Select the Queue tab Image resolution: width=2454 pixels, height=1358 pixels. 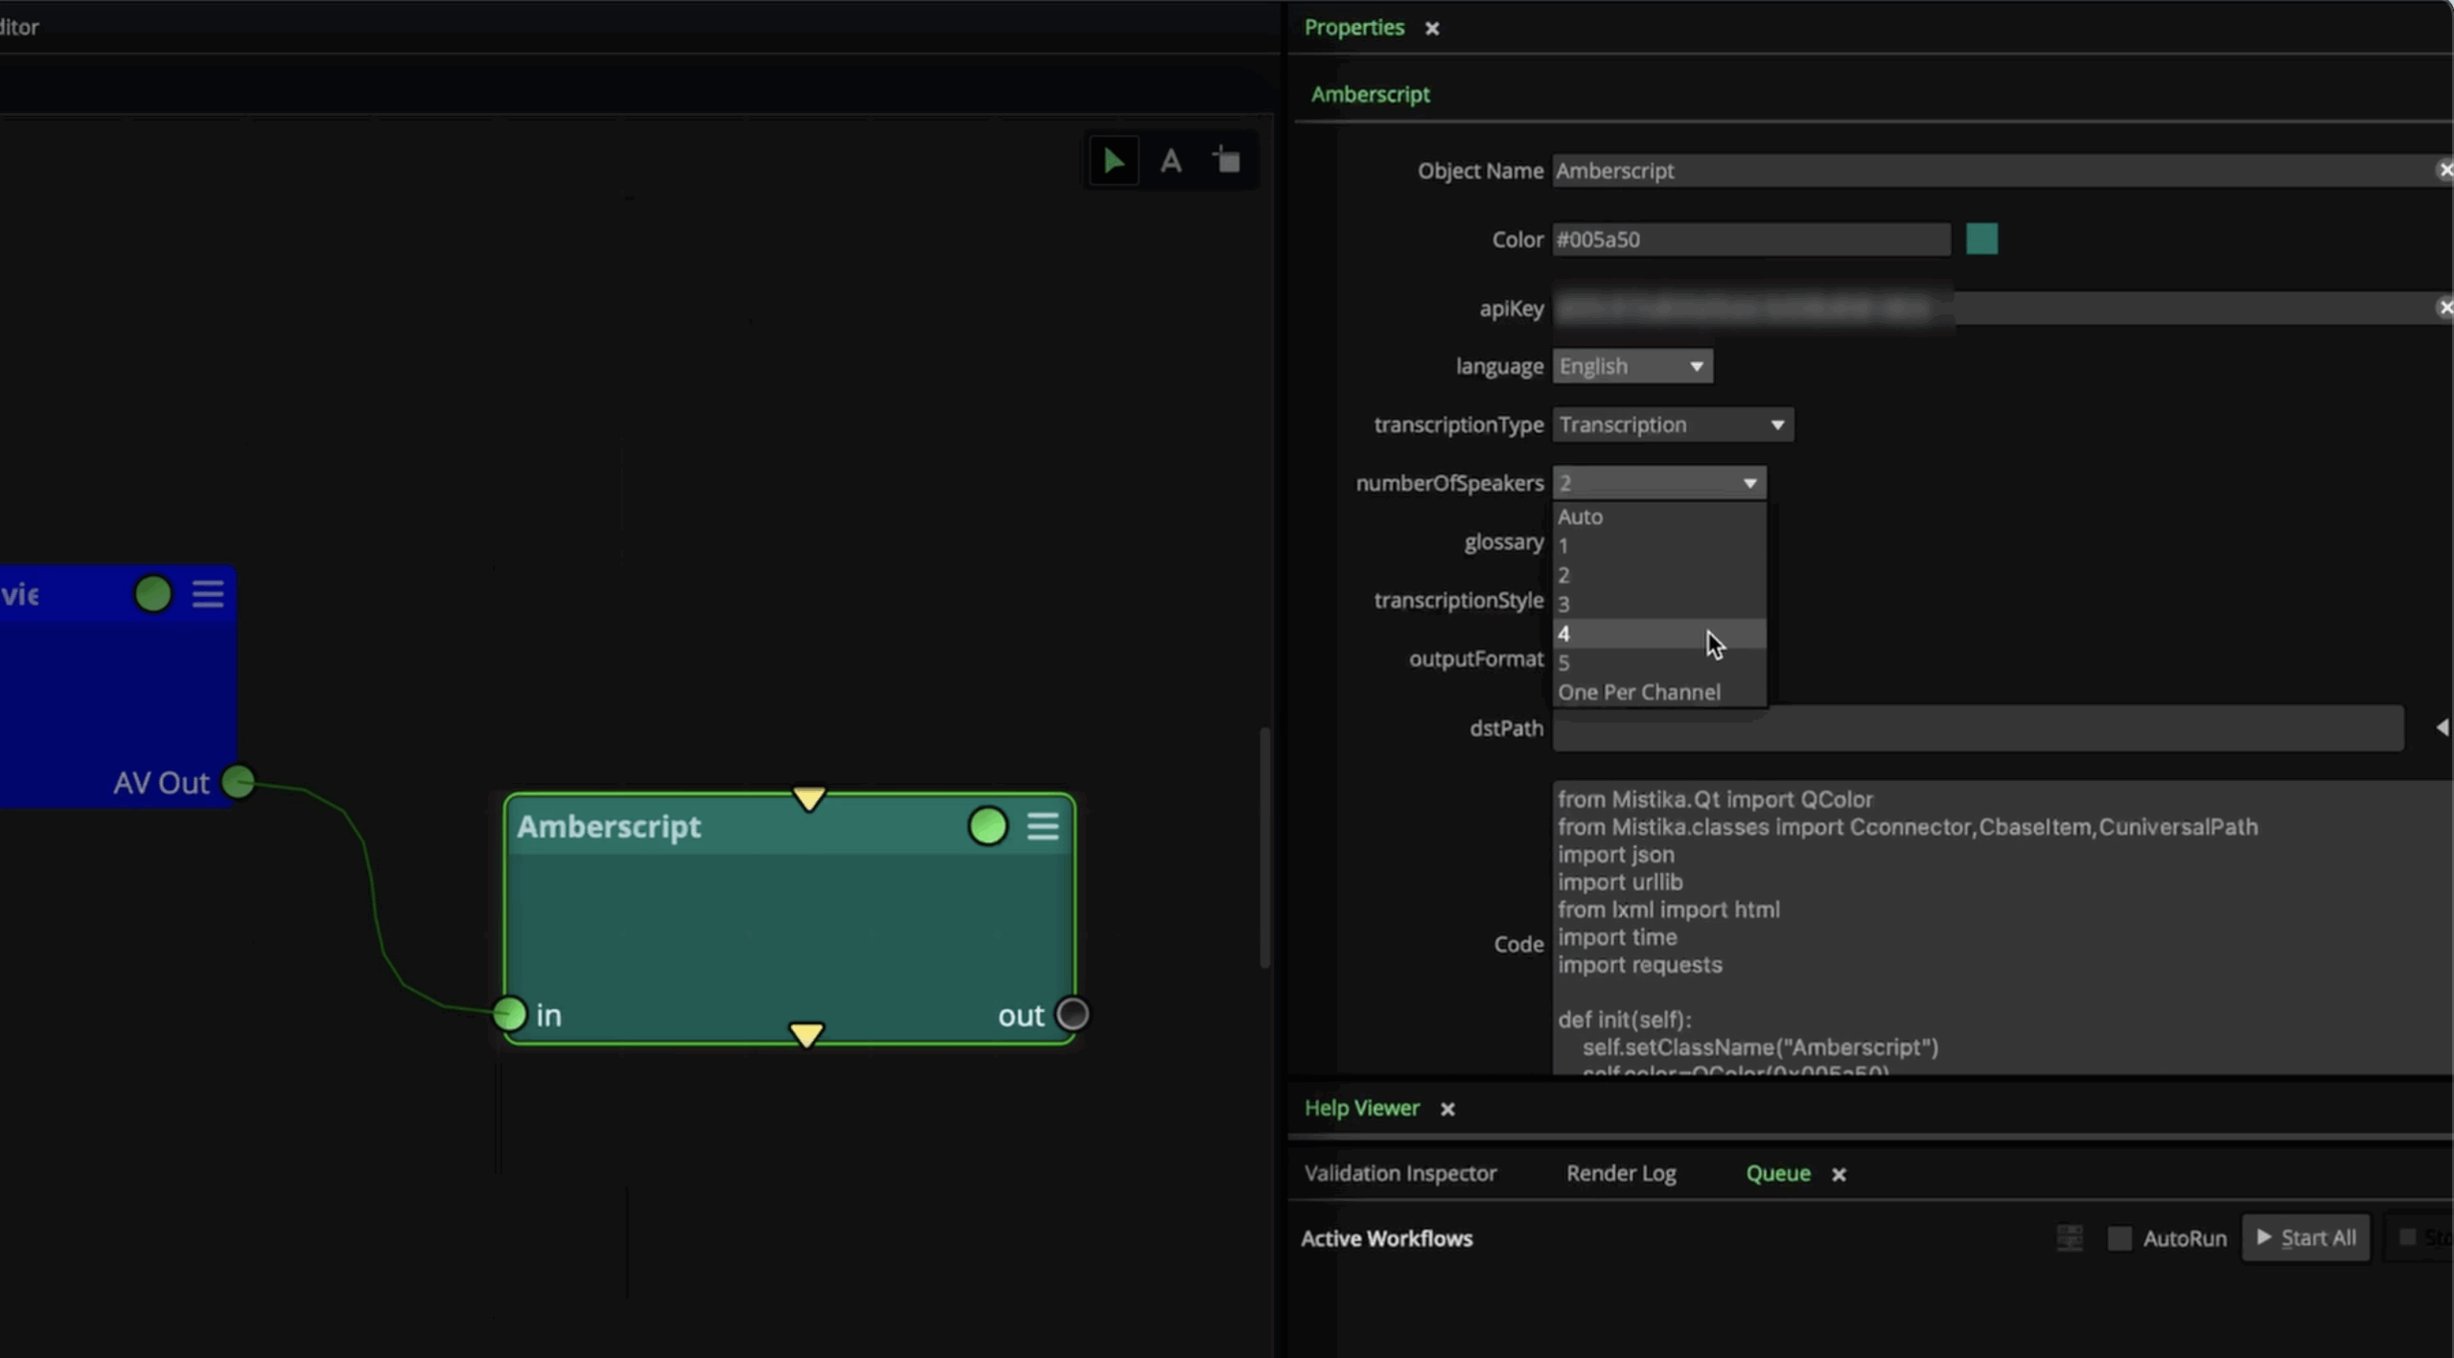click(x=1777, y=1173)
